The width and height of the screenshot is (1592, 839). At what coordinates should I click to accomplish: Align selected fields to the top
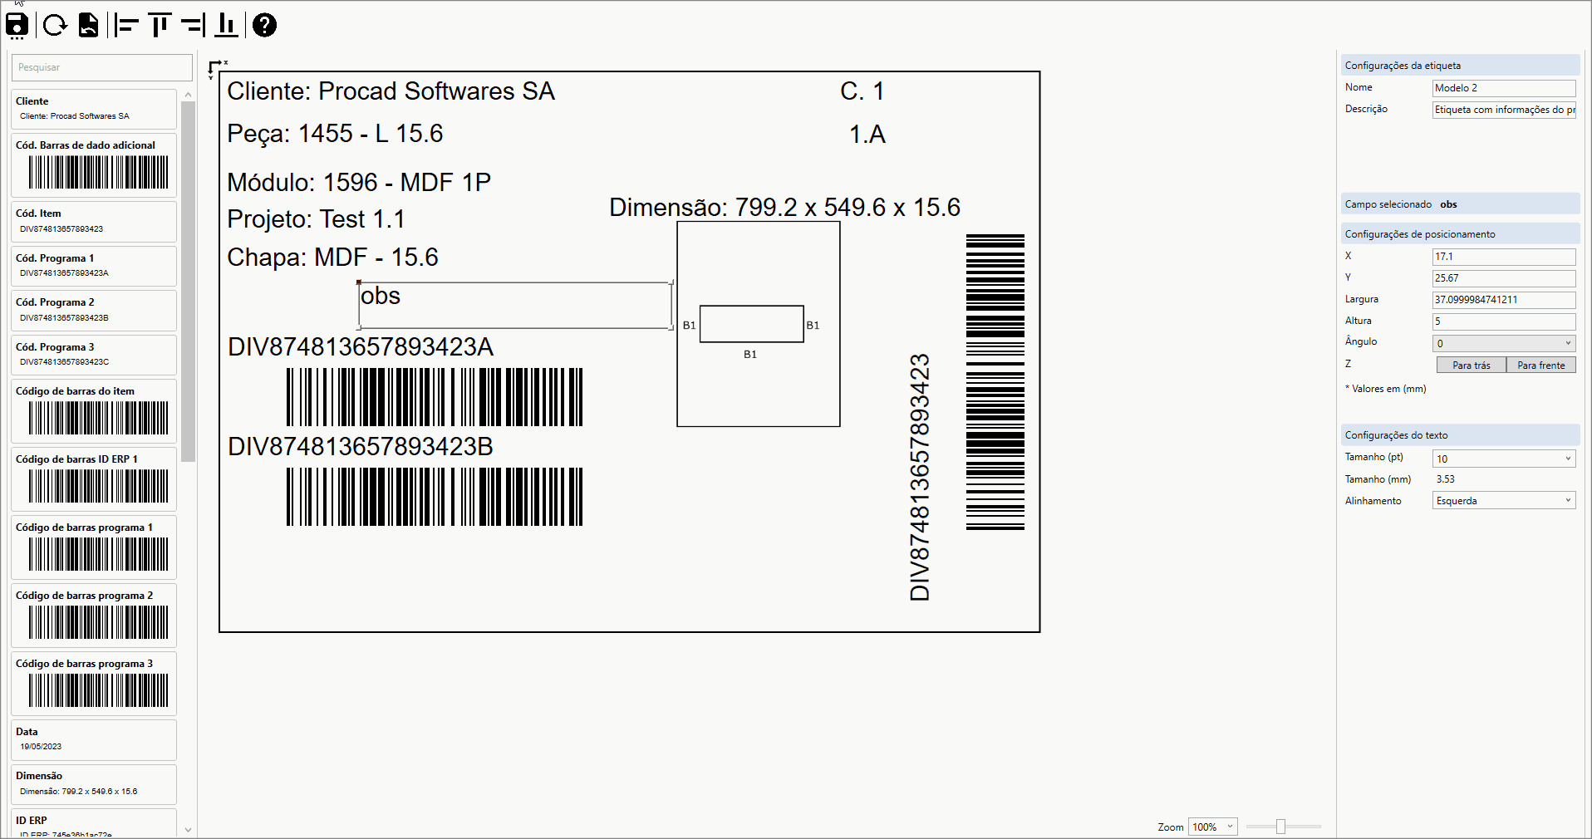(x=160, y=25)
